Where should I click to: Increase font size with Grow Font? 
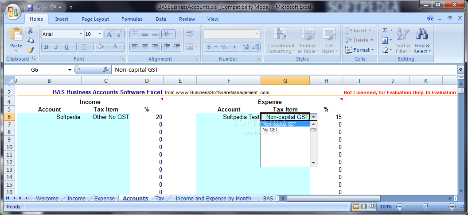109,34
